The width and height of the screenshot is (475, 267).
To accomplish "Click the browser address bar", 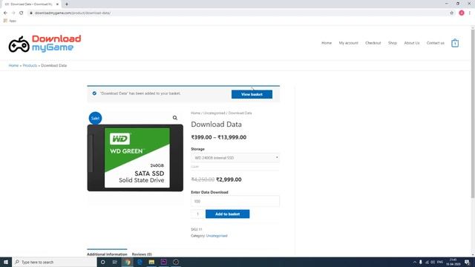I will coord(236,13).
